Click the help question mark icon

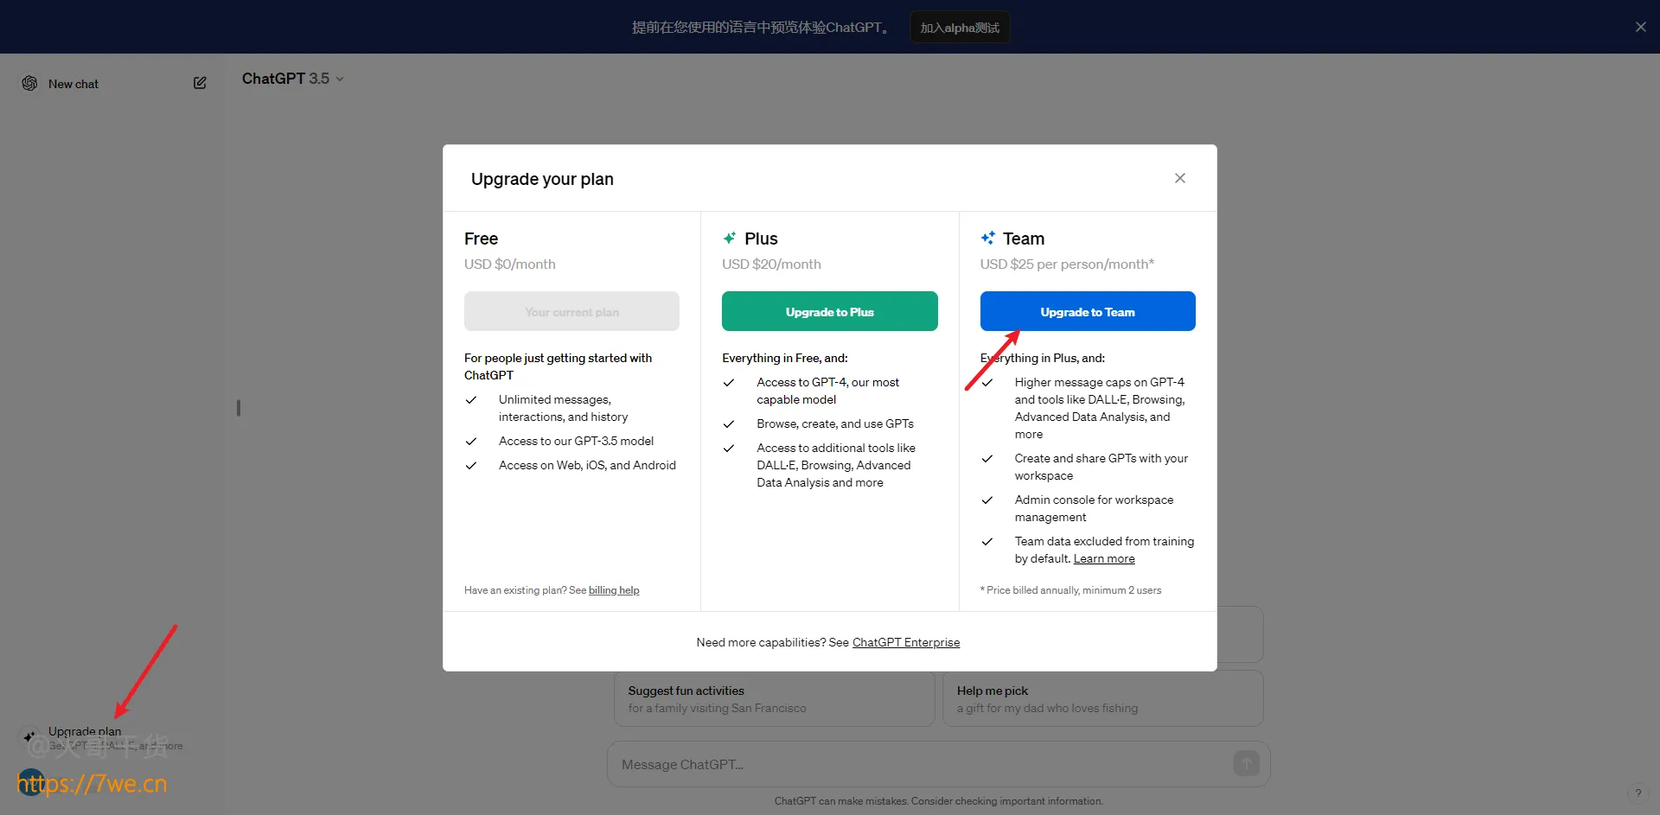click(1638, 793)
